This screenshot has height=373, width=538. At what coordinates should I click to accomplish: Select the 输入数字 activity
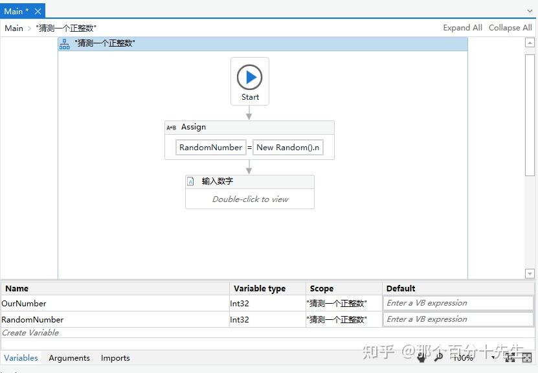pos(249,191)
